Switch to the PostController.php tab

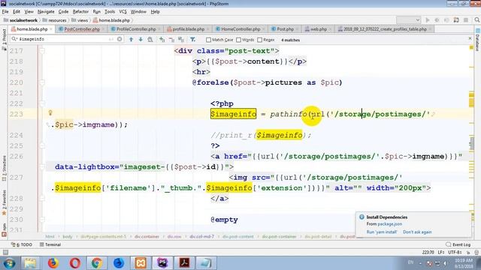click(82, 29)
